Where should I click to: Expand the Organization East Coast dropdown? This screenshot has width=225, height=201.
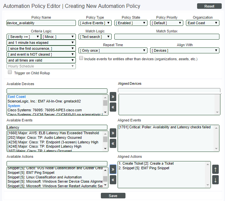203,23
